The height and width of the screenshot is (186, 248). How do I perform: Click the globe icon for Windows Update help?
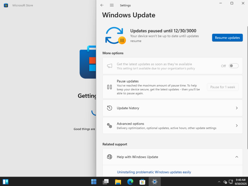click(109, 157)
